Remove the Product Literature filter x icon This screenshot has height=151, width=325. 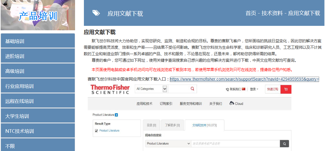[x=117, y=115]
